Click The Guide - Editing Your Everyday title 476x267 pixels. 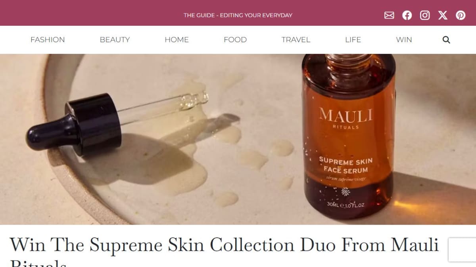tap(238, 15)
